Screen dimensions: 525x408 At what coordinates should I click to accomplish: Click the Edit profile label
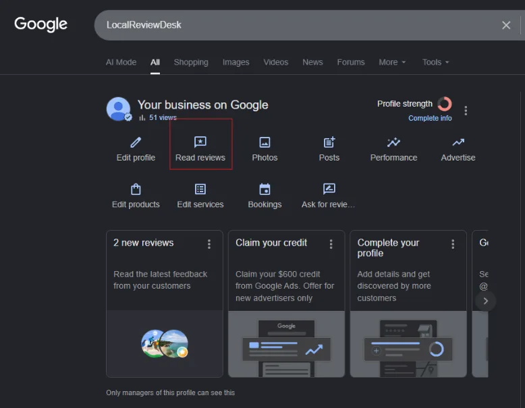(x=136, y=158)
